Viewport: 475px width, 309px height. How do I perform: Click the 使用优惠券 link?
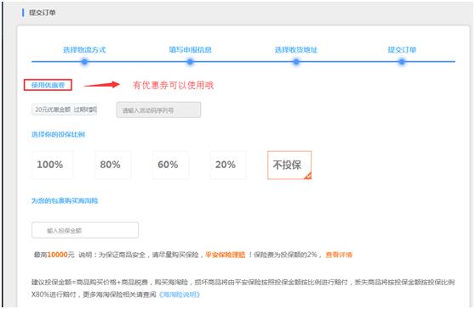point(48,85)
